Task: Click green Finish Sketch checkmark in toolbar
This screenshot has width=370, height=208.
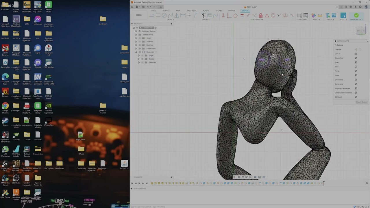Action: [356, 15]
